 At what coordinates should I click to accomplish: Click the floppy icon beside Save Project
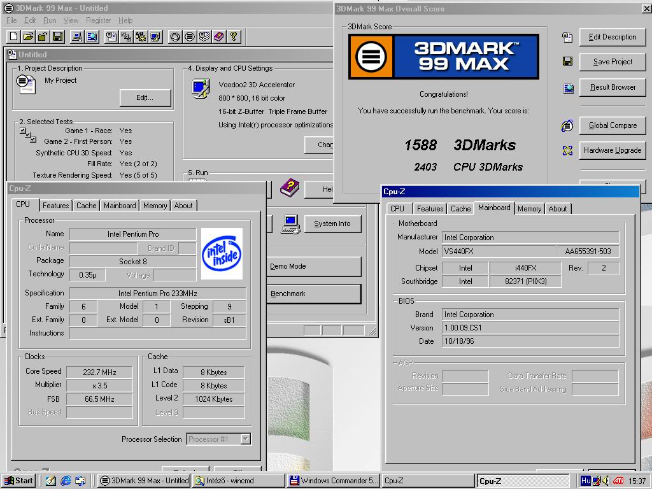pos(567,62)
